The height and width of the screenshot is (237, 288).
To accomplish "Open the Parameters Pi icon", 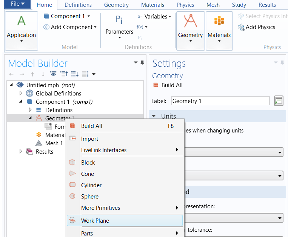I will 119,19.
